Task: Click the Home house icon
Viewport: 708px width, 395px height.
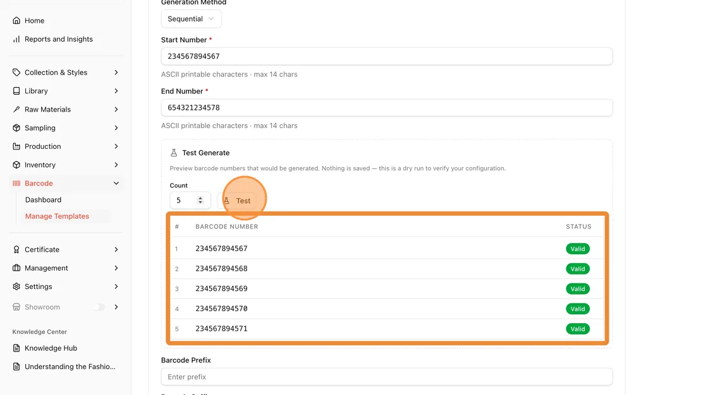Action: click(x=16, y=20)
